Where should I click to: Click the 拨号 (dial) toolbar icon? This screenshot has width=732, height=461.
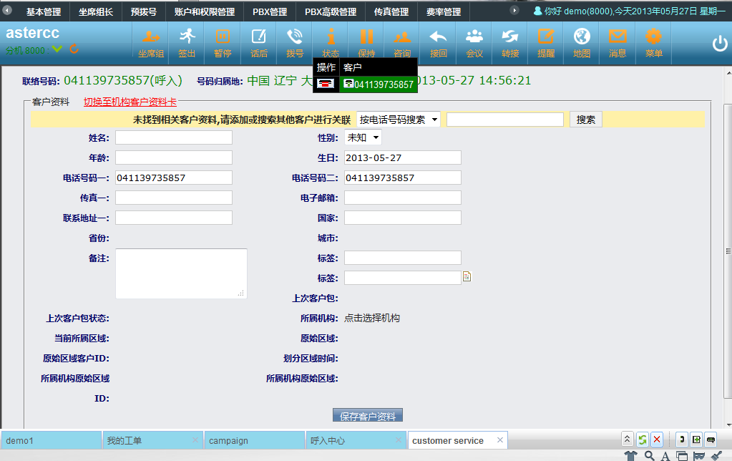click(294, 42)
